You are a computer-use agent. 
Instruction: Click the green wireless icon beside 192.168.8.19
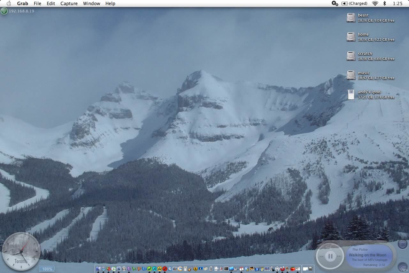[x=4, y=11]
